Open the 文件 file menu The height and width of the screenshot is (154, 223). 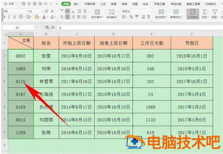coord(11,4)
